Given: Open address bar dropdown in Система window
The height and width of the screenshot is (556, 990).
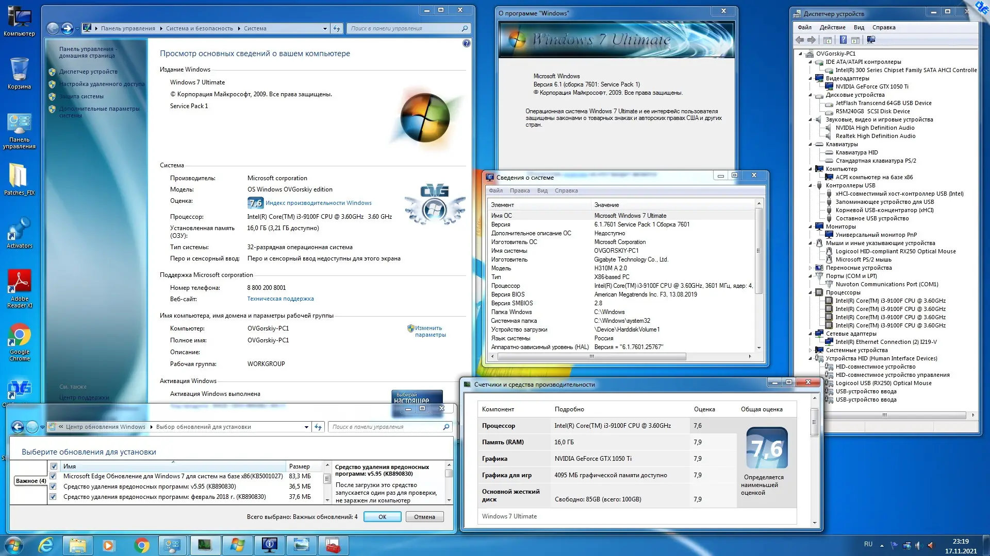Looking at the screenshot, I should click(x=325, y=29).
